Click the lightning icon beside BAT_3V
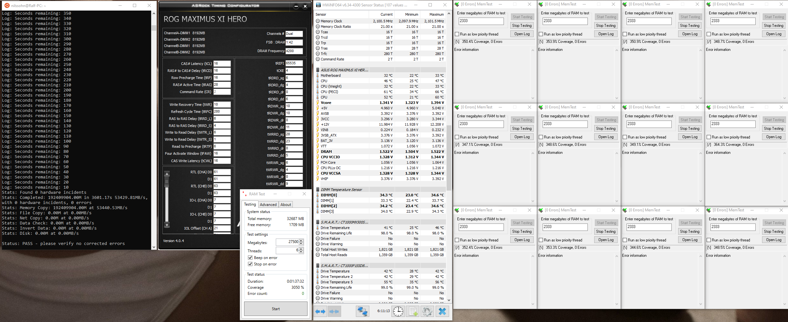 point(318,141)
